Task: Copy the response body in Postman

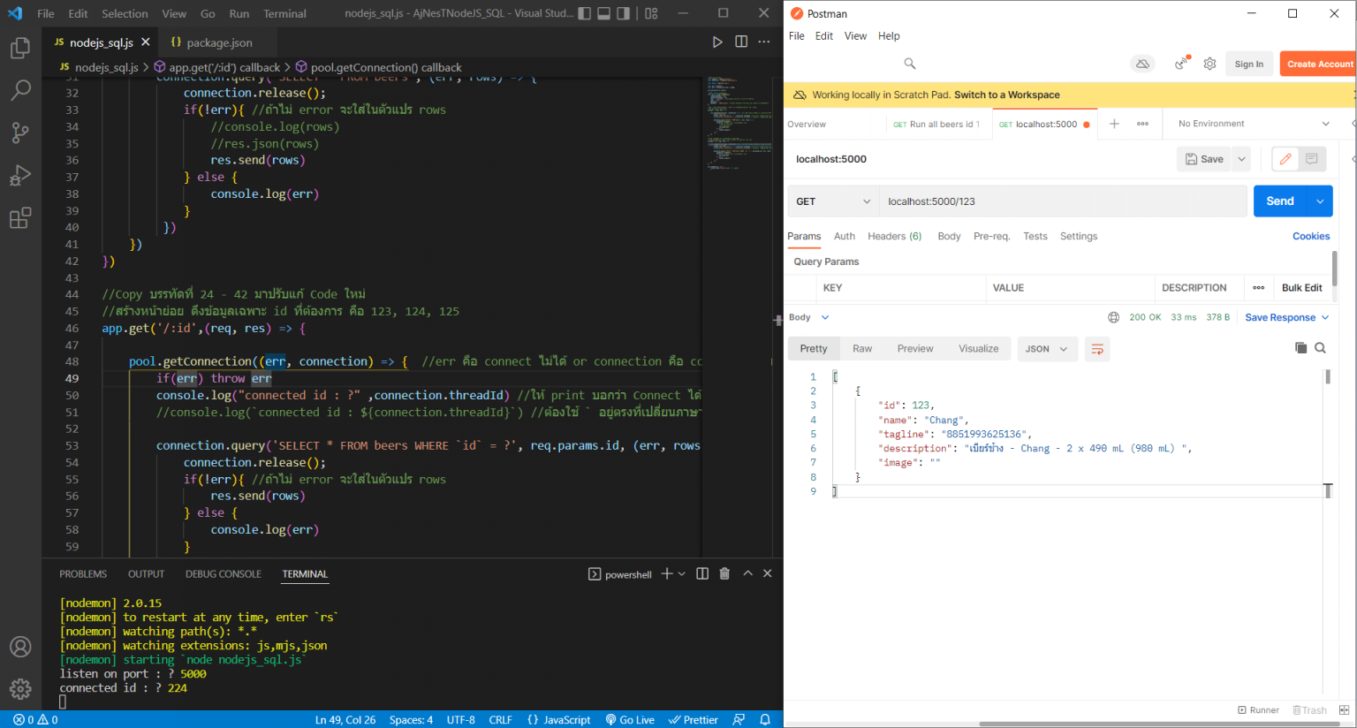Action: tap(1300, 348)
